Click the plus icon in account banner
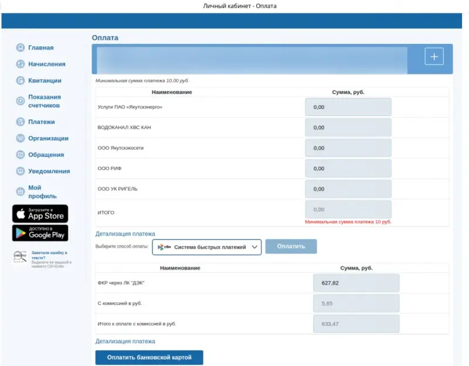The width and height of the screenshot is (469, 366). click(x=434, y=56)
